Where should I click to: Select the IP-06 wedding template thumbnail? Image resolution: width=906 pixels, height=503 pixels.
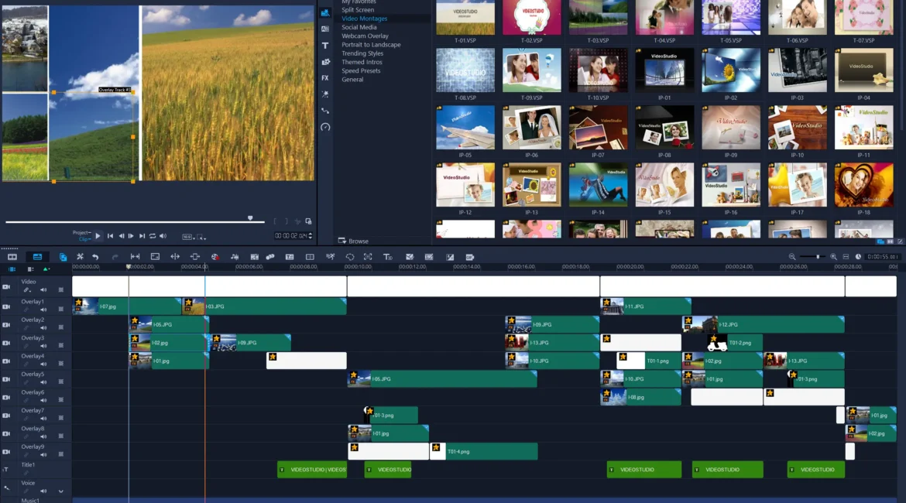coord(531,128)
